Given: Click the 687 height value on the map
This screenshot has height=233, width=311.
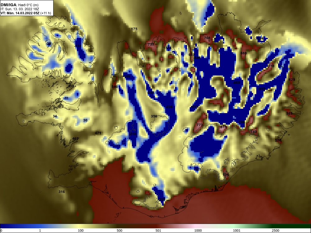Looking at the screenshot, I should click(192, 55).
